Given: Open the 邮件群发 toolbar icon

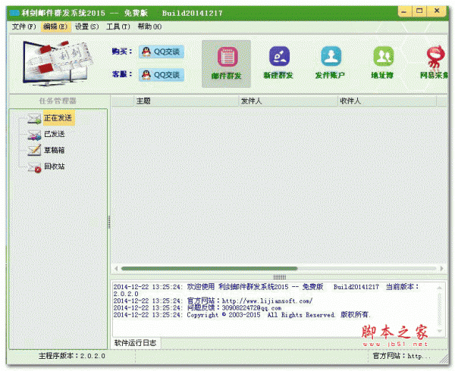Looking at the screenshot, I should pyautogui.click(x=226, y=64).
